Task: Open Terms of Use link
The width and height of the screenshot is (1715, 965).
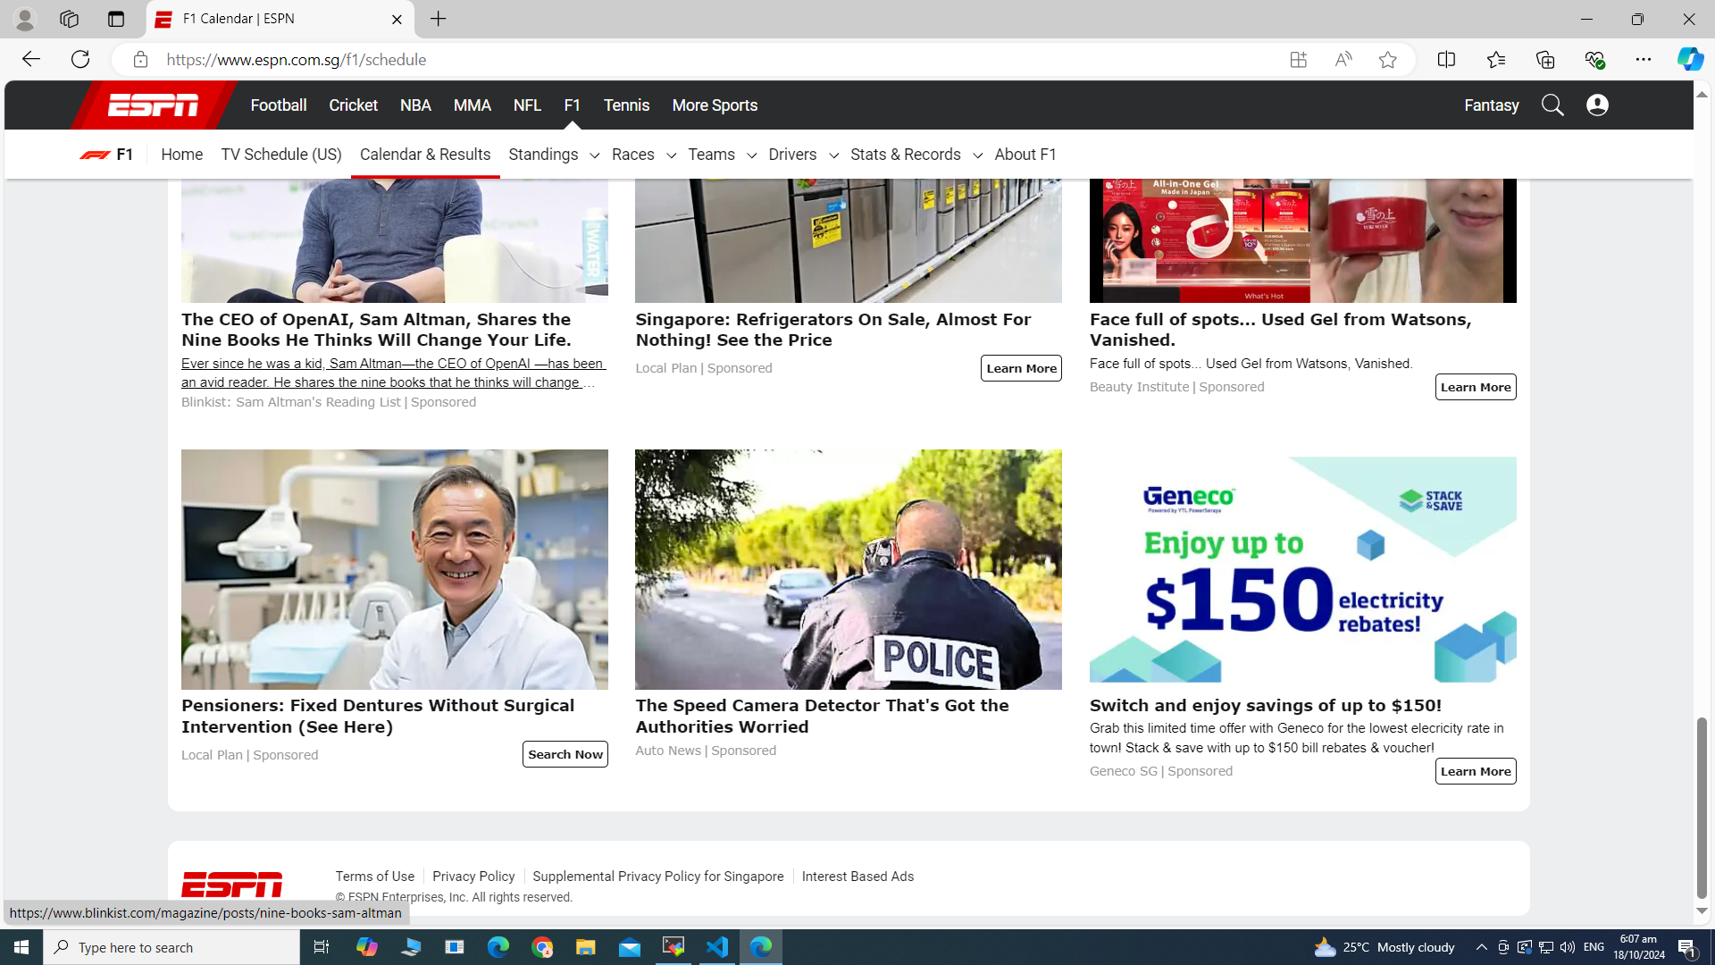Action: click(375, 877)
